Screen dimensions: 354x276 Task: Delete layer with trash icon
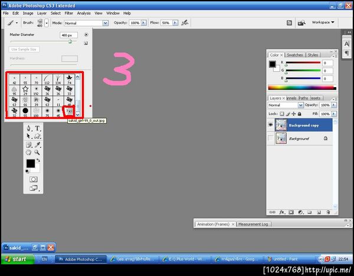(x=328, y=212)
